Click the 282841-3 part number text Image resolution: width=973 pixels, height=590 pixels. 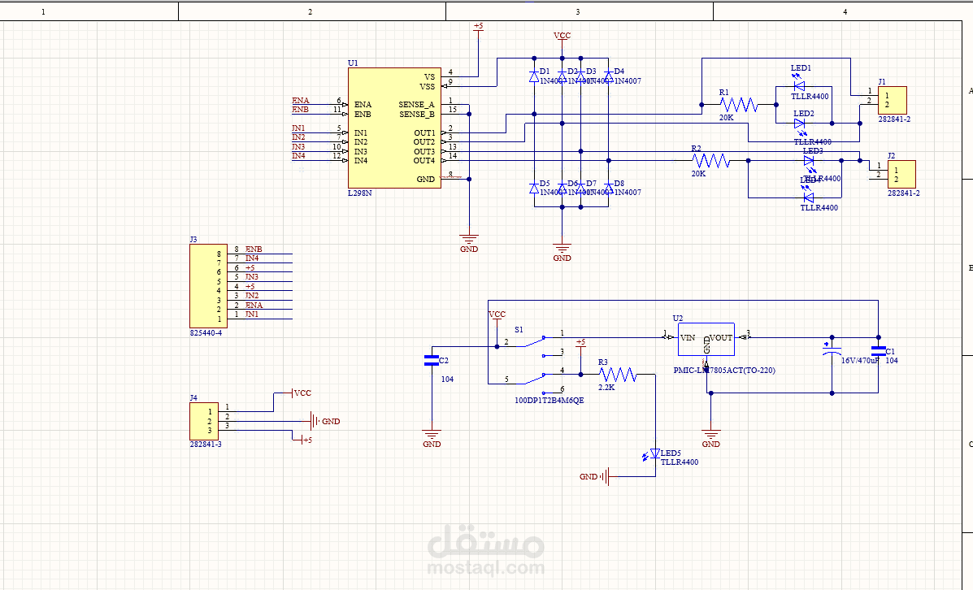pyautogui.click(x=206, y=445)
